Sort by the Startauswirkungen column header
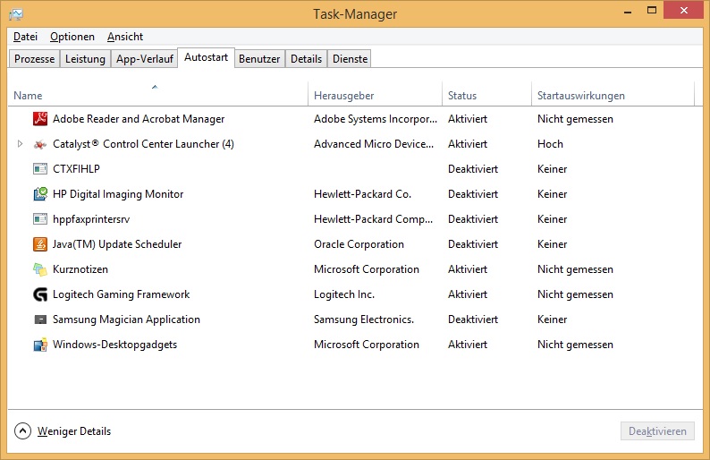Viewport: 710px width, 460px height. (580, 96)
